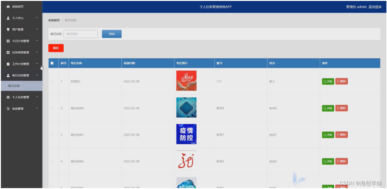This screenshot has height=189, width=387.
Task: Open 详情 for 笔记名称8 row
Action: 328,108
